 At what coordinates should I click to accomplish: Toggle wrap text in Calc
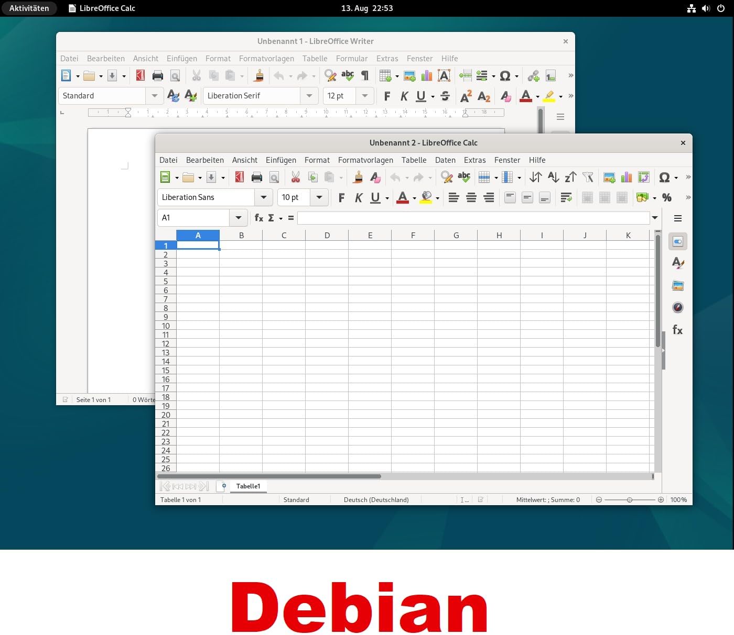[x=566, y=197]
